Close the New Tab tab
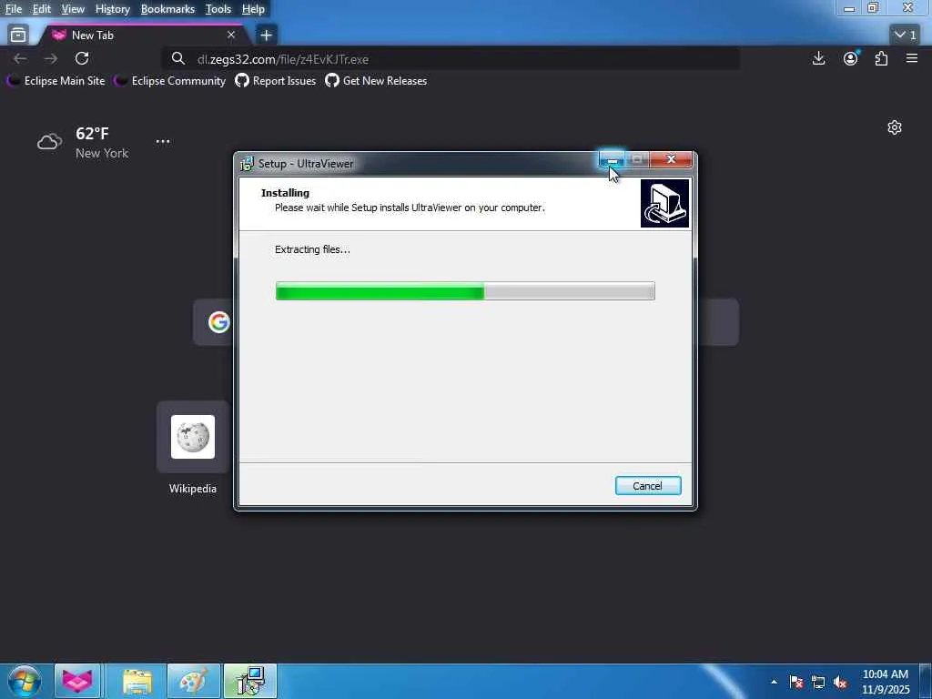Viewport: 932px width, 699px height. pyautogui.click(x=231, y=35)
